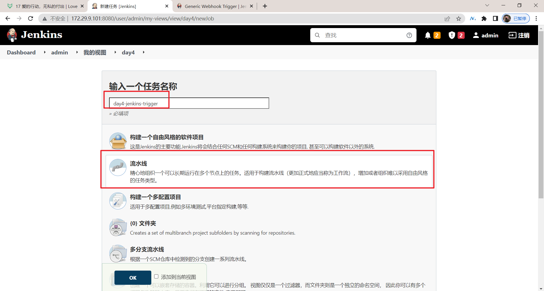Click the not-secure warning triangle icon
The height and width of the screenshot is (291, 544).
pyautogui.click(x=45, y=19)
